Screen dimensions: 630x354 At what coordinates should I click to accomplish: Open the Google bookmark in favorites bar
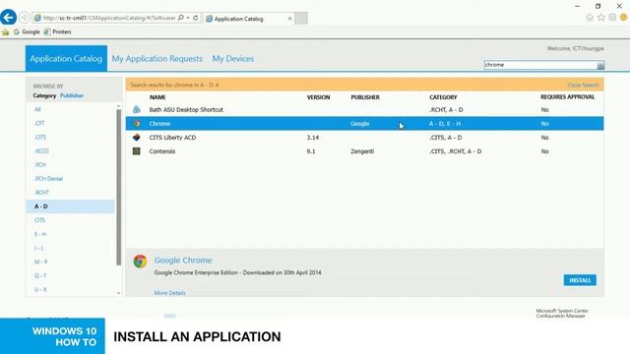(x=27, y=31)
